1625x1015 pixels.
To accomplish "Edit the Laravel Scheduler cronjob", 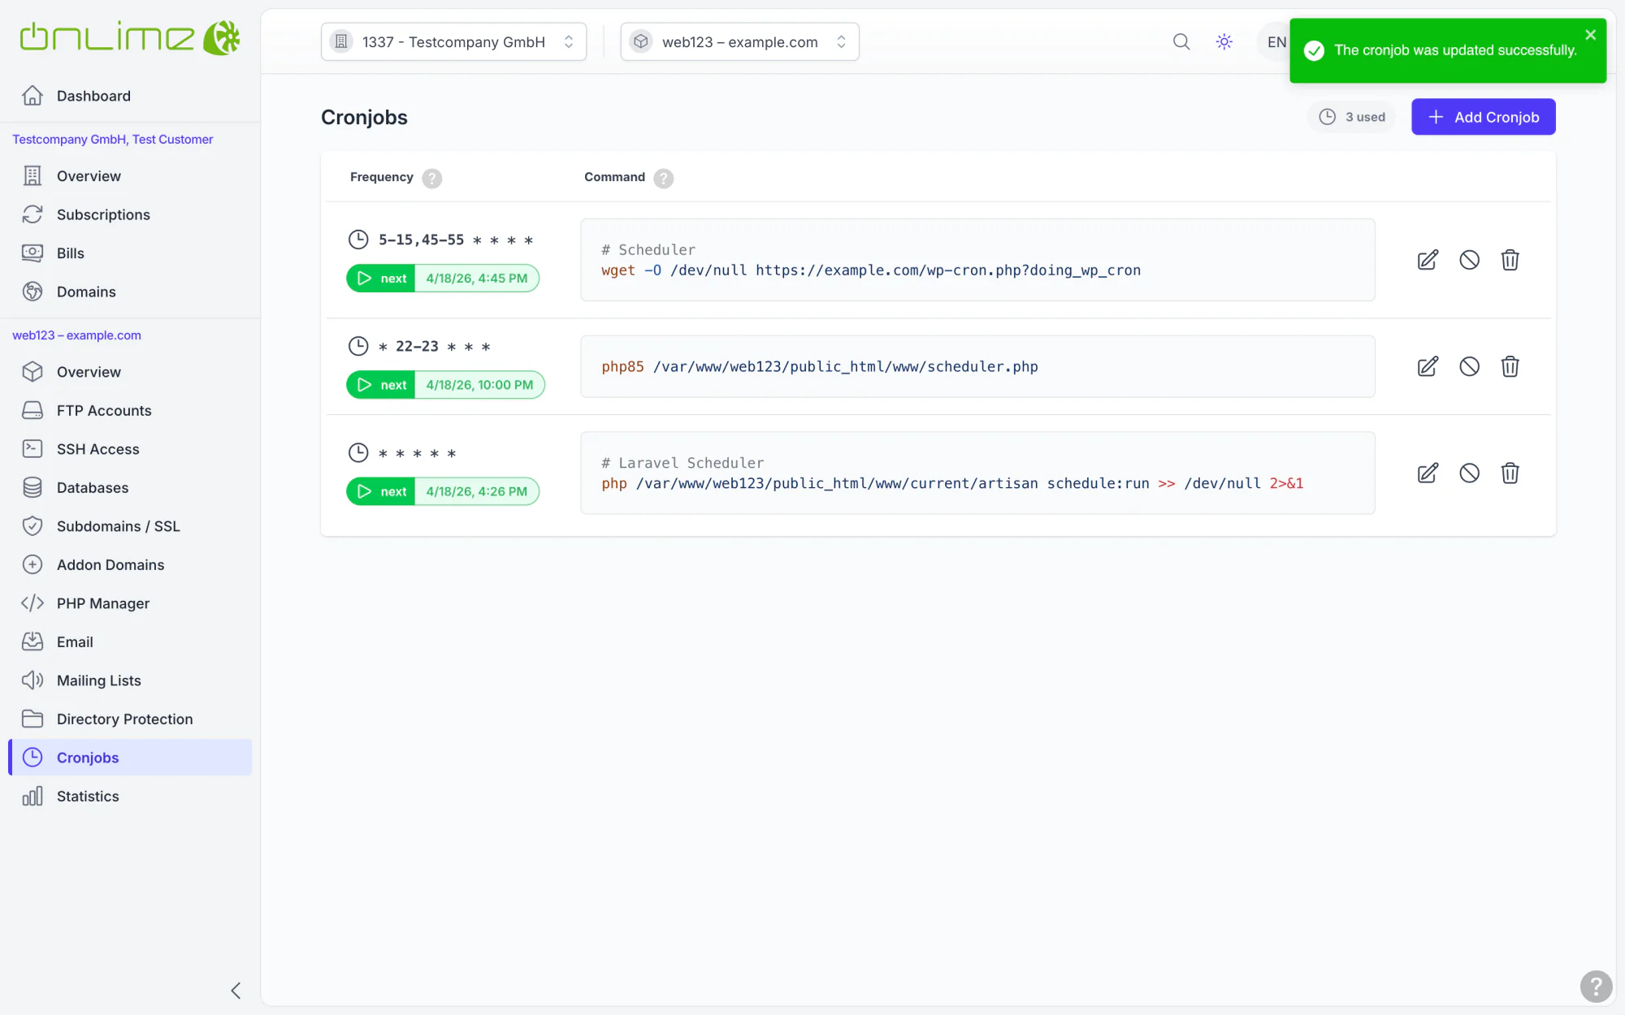I will coord(1428,473).
